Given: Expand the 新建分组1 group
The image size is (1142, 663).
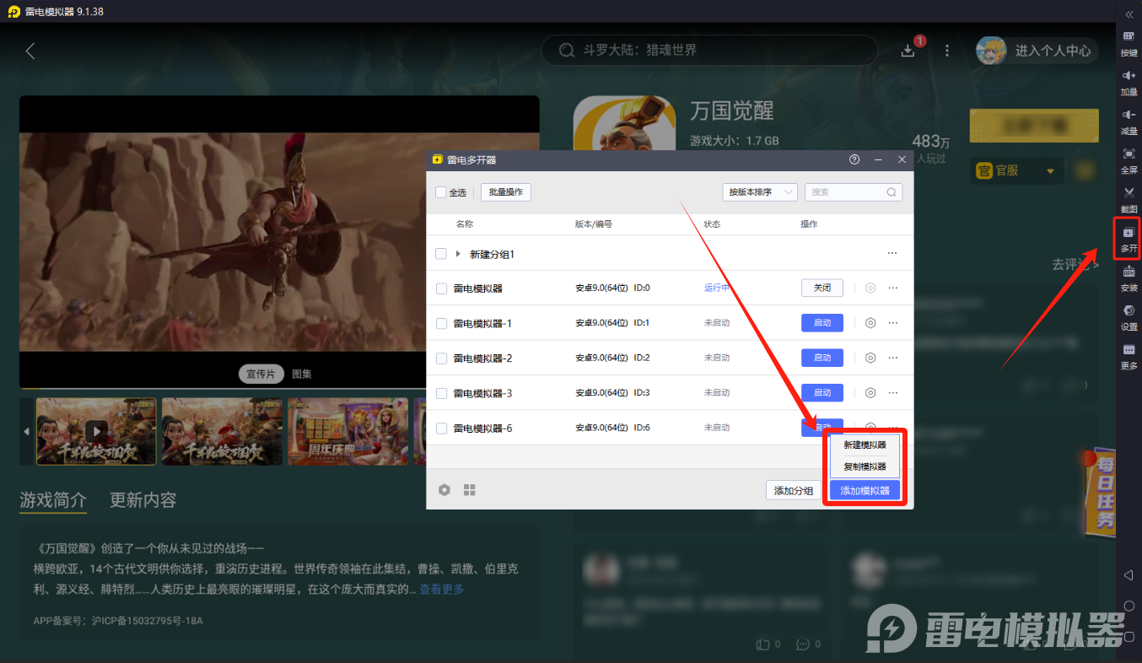Looking at the screenshot, I should tap(456, 253).
